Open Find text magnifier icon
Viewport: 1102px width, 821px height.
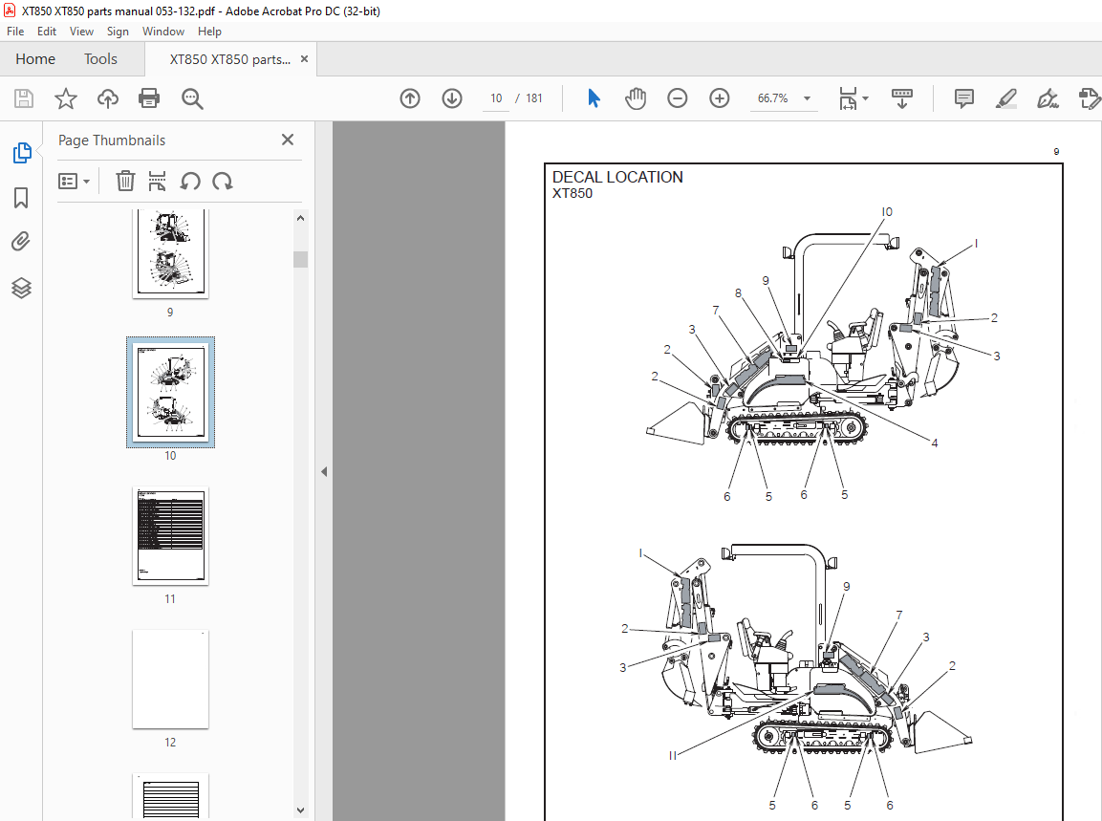click(192, 98)
